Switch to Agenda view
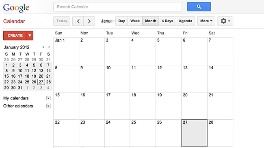Screen dimensions: 264x148 [x=185, y=21]
